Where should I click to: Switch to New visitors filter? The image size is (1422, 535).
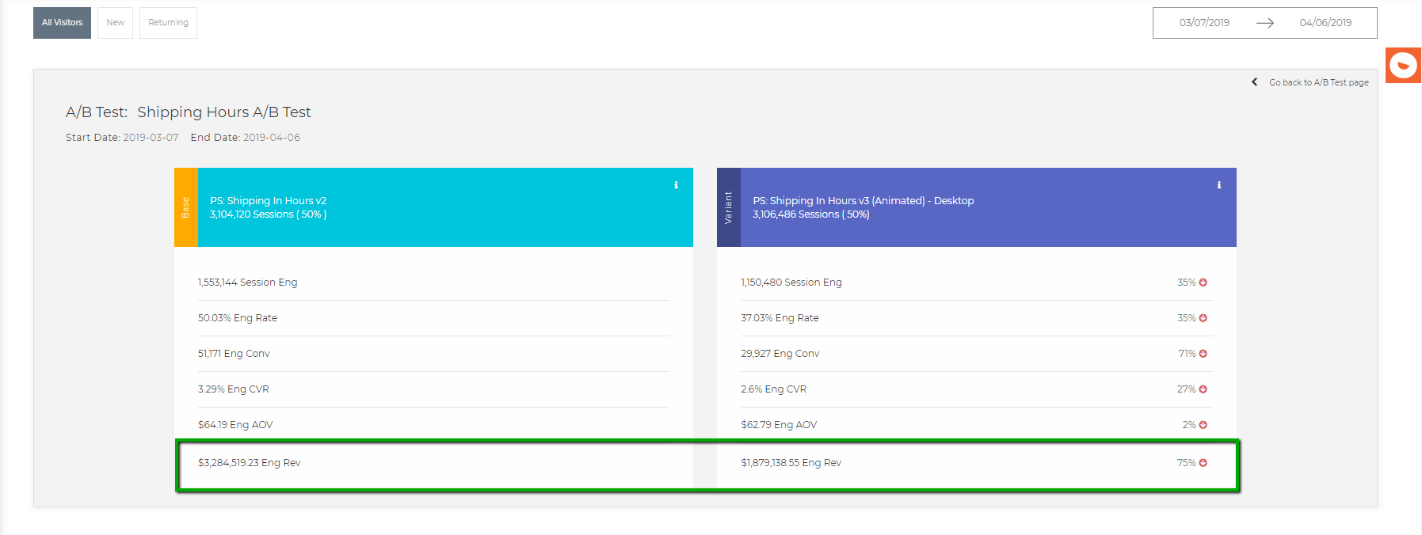(115, 23)
